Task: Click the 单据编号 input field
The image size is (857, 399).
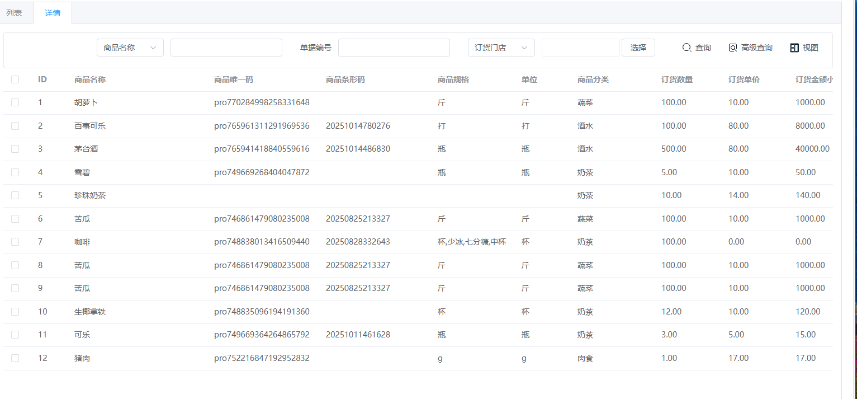Action: coord(394,48)
